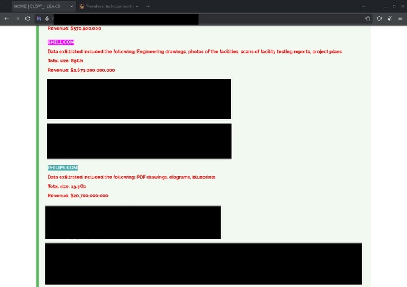Click the text 'Revenue: $370,900,000'

[74, 28]
